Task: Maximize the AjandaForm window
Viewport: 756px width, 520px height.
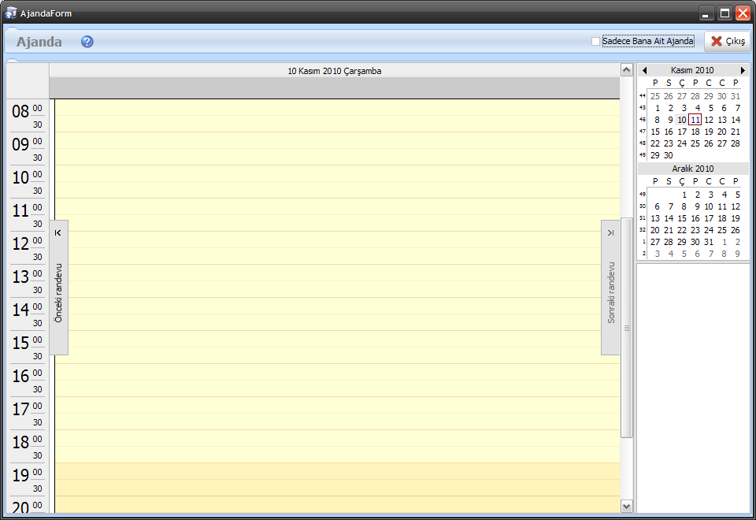Action: [x=724, y=13]
